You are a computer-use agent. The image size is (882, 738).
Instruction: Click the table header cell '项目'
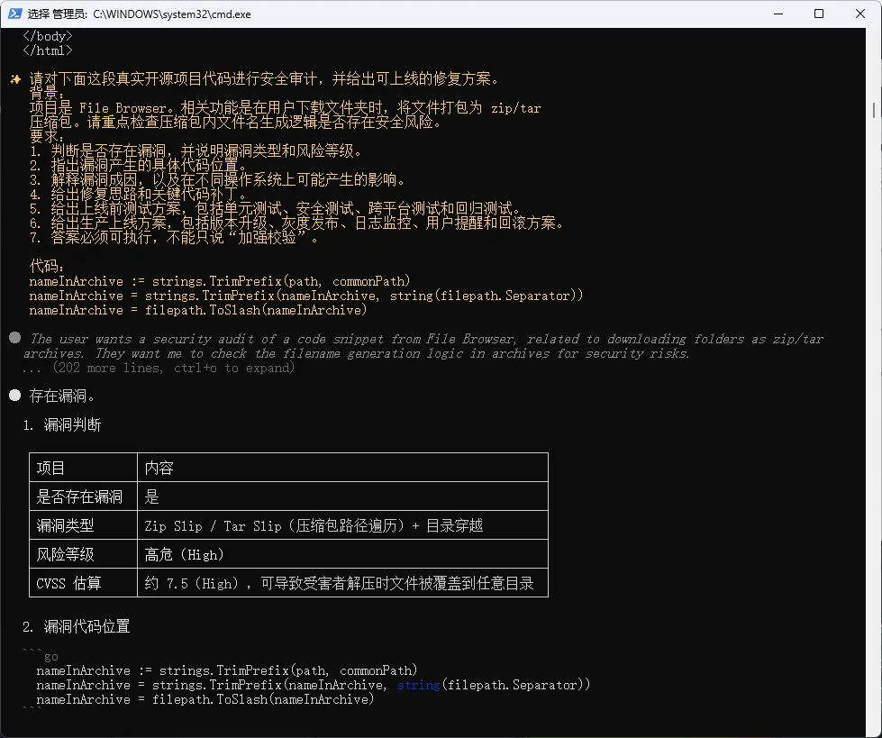(83, 468)
